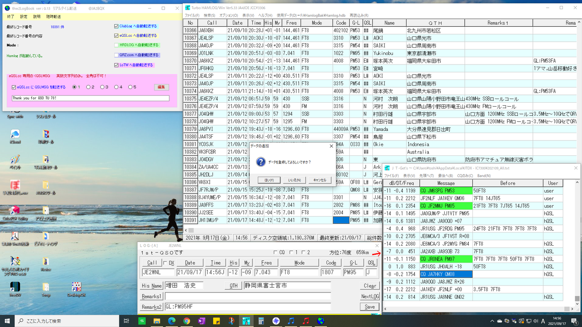Launch CubePDF Utility from desktop
Screen dimensions: 582x327
tap(15, 211)
